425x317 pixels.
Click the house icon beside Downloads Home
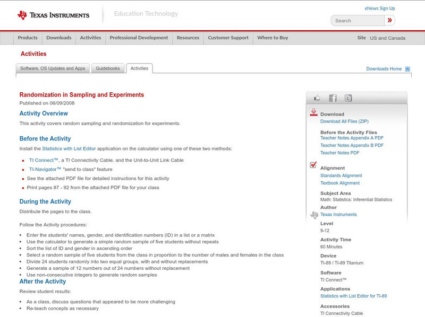coord(407,68)
